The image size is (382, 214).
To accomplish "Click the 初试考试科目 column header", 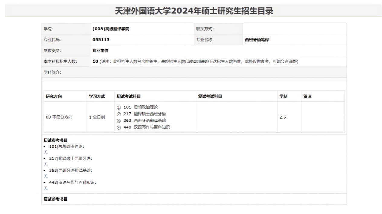I will (x=128, y=96).
